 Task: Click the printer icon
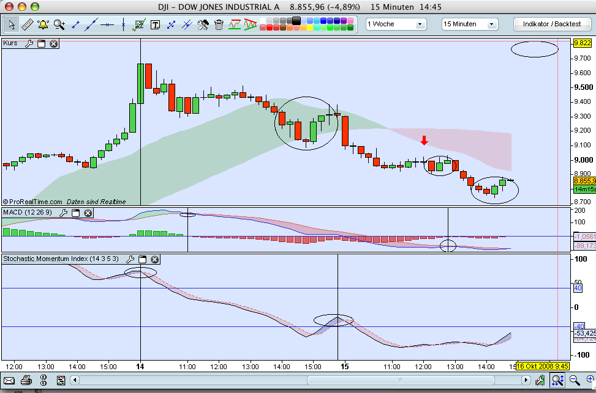point(26,380)
